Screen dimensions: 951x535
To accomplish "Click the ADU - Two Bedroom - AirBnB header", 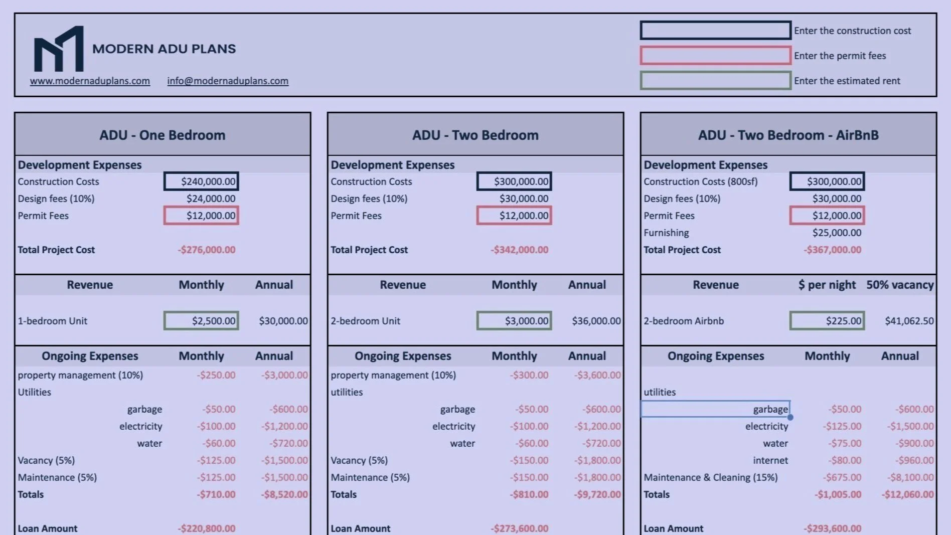I will tap(788, 135).
